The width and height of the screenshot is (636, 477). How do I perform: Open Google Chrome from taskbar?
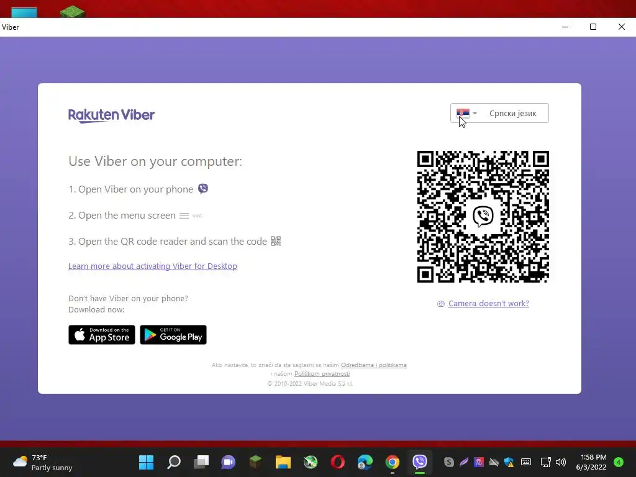click(x=393, y=462)
